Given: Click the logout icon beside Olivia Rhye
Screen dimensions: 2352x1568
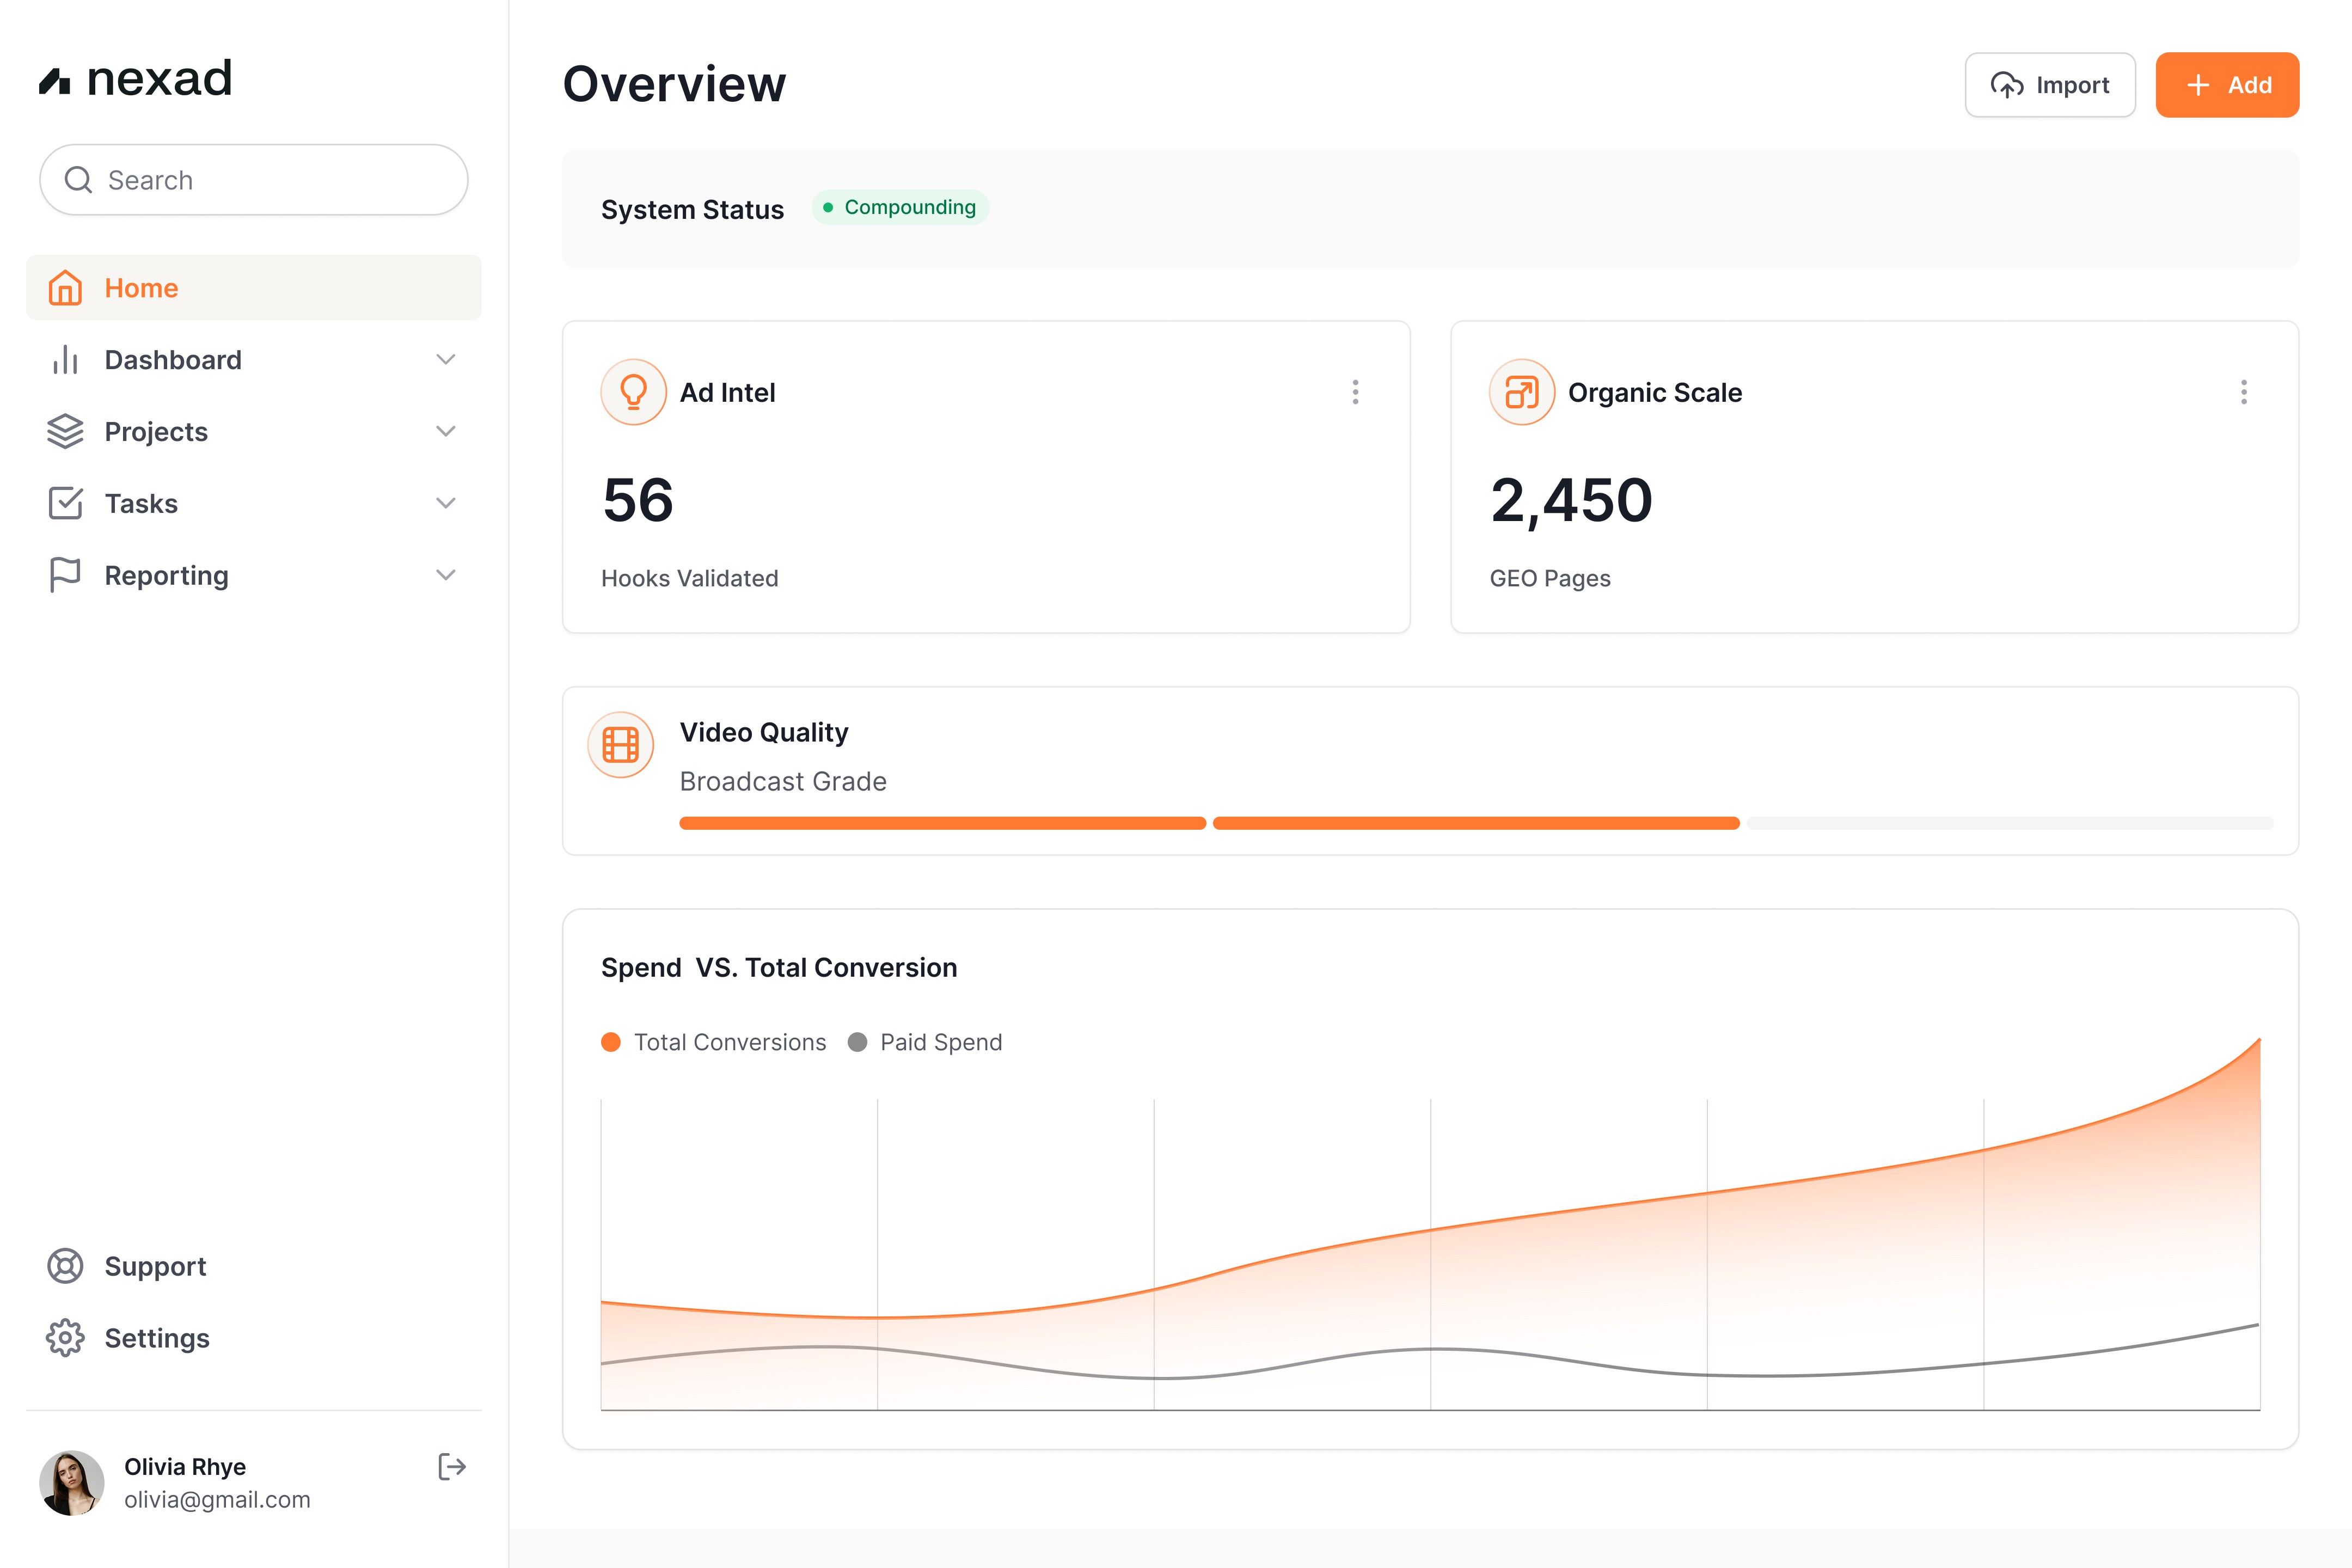Looking at the screenshot, I should pyautogui.click(x=452, y=1466).
